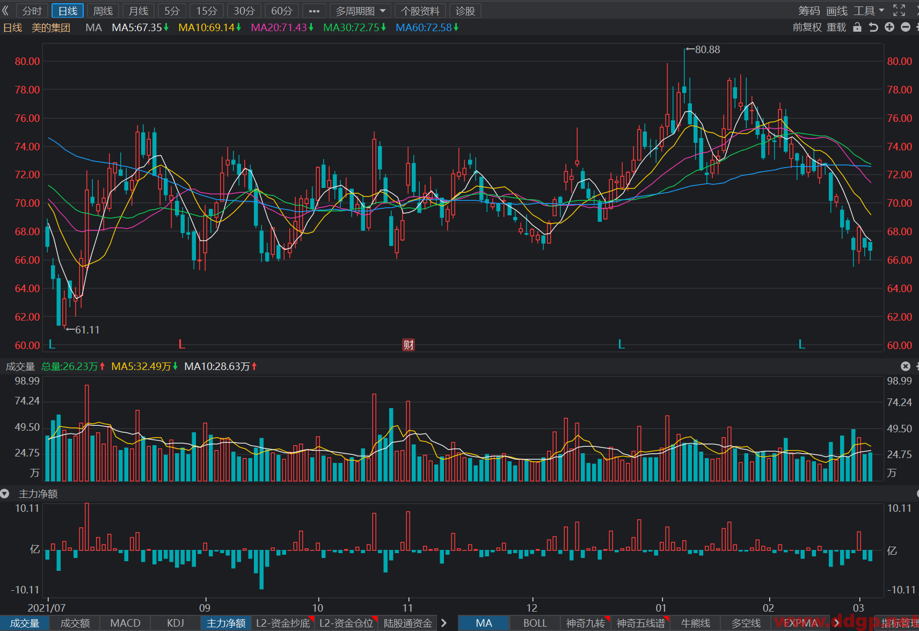Image resolution: width=919 pixels, height=631 pixels.
Task: Collapse the 主力净额 panel arrow
Action: pyautogui.click(x=5, y=494)
